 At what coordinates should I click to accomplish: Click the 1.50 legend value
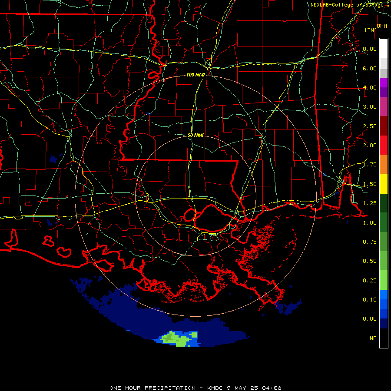click(x=370, y=184)
